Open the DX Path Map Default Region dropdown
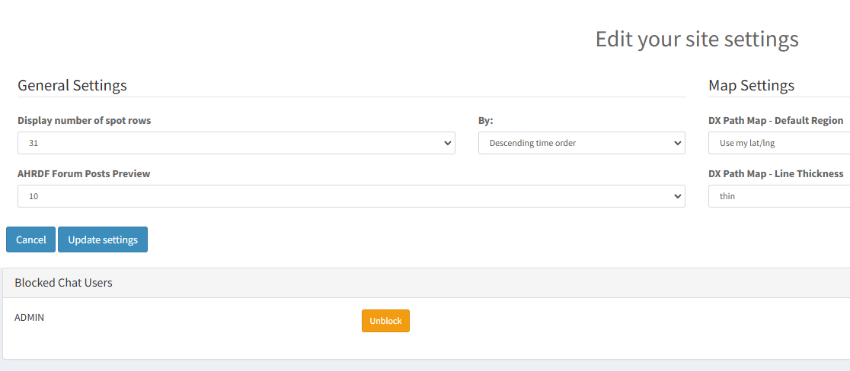 point(778,143)
